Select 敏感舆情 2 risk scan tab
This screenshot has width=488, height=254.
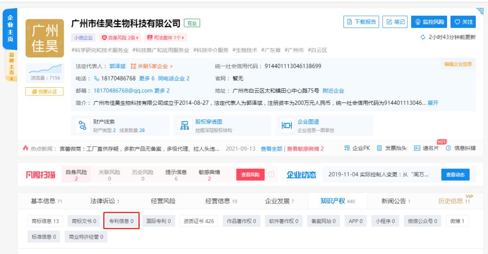click(209, 175)
